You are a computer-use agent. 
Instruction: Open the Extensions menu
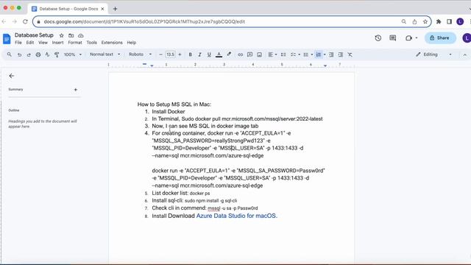click(x=112, y=43)
